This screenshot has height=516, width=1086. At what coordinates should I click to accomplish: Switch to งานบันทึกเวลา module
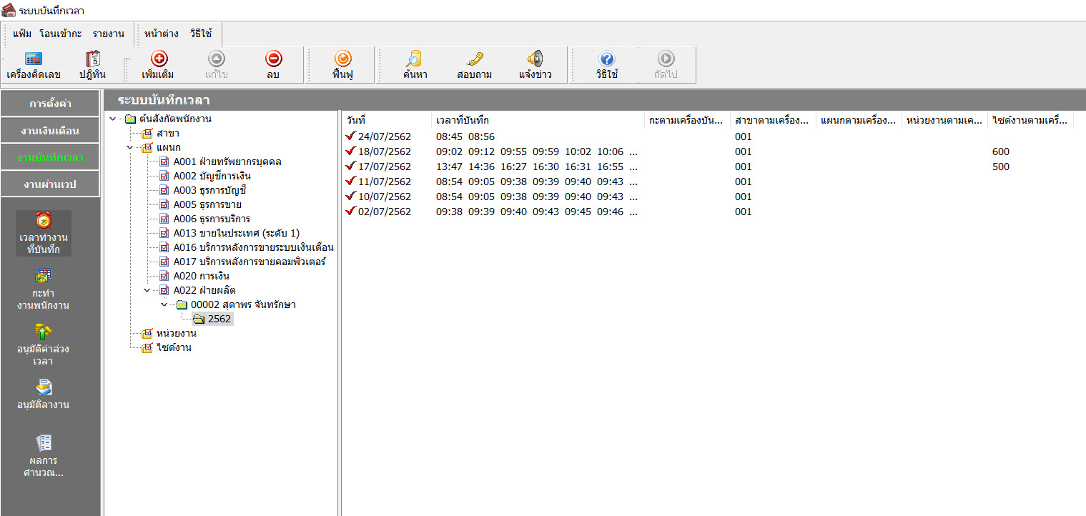(x=50, y=157)
